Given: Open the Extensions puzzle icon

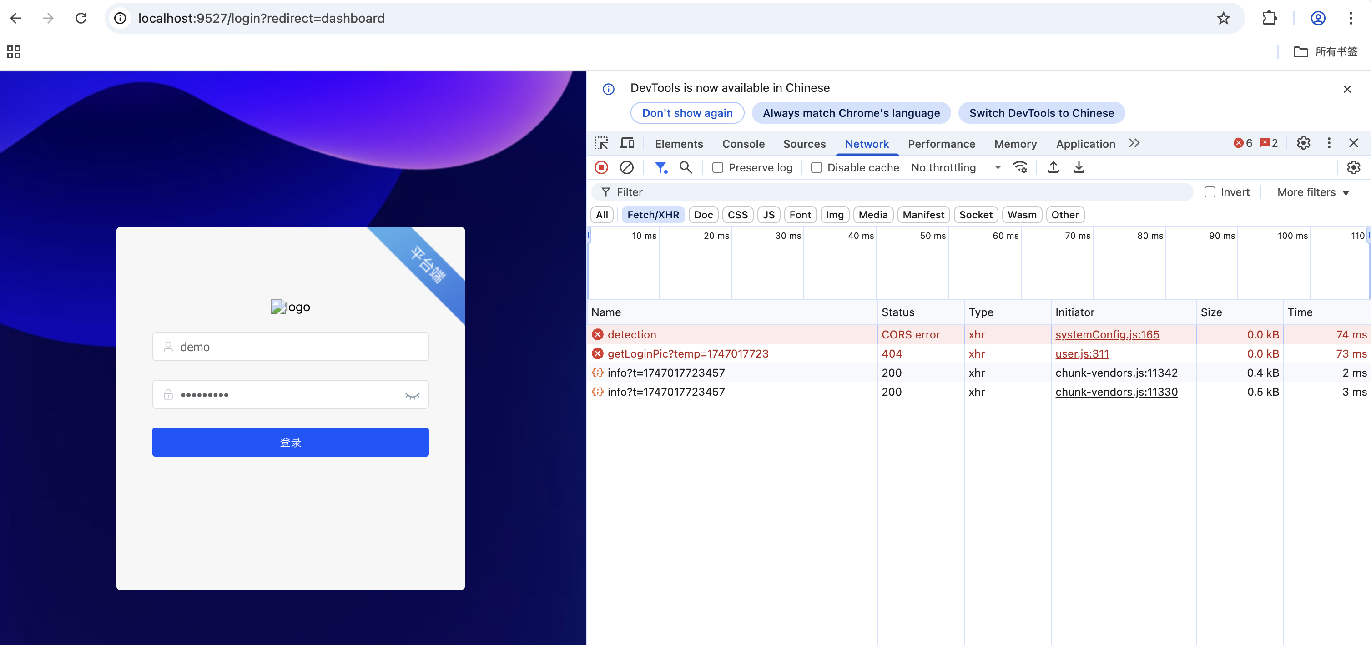Looking at the screenshot, I should pyautogui.click(x=1270, y=18).
